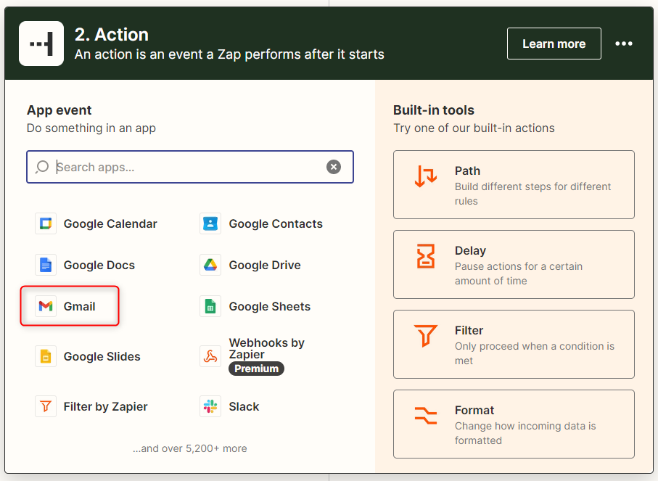Click the Google Docs app icon

(x=46, y=265)
